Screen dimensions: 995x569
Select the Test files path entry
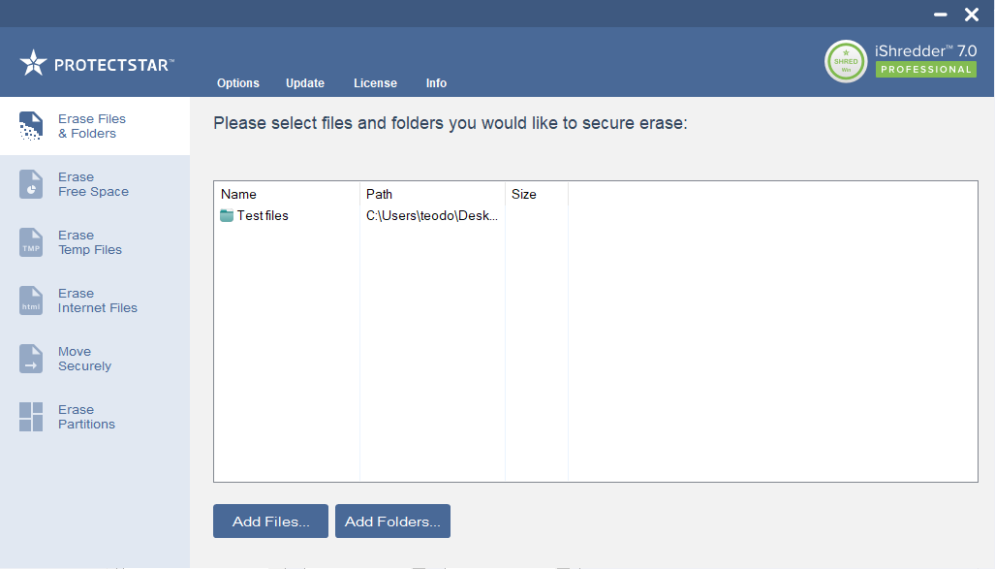(431, 216)
